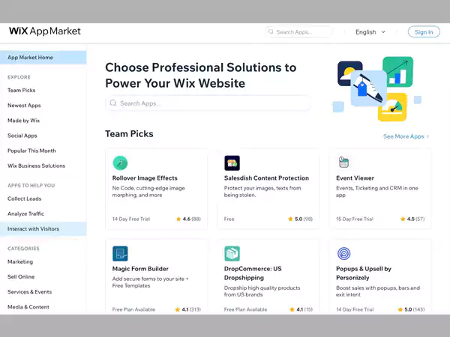
Task: Click the chevron next to See More Apps
Action: pyautogui.click(x=427, y=136)
